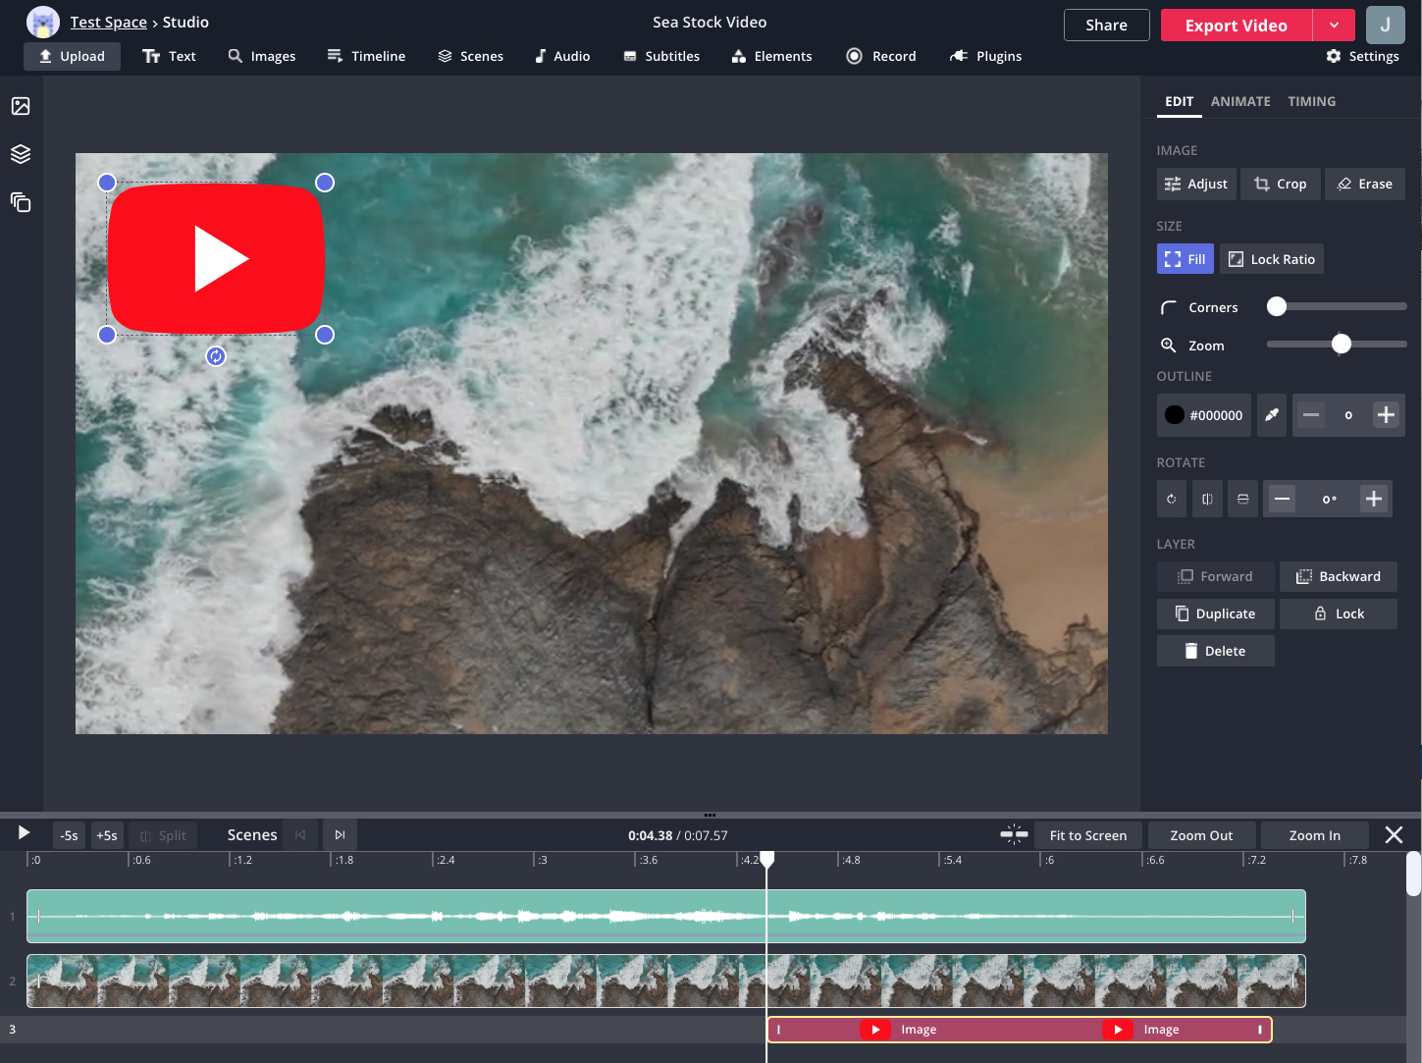Switch to the ANIMATE tab
This screenshot has height=1063, width=1422.
[1240, 101]
